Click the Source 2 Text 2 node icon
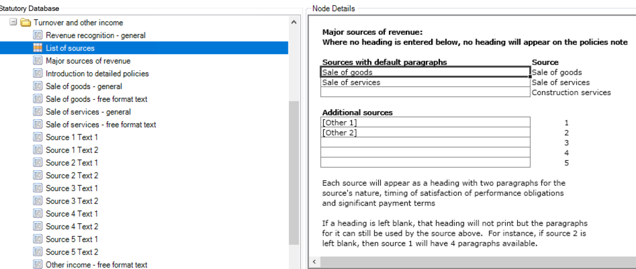This screenshot has width=636, height=269. pos(38,175)
